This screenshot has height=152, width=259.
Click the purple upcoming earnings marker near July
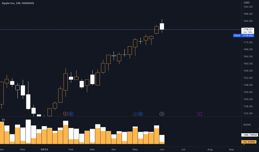(x=199, y=114)
